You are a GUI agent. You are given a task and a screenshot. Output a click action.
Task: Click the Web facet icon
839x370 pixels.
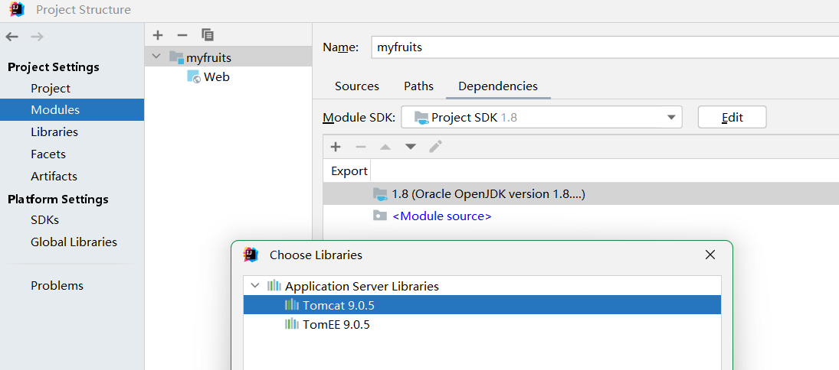(x=194, y=76)
